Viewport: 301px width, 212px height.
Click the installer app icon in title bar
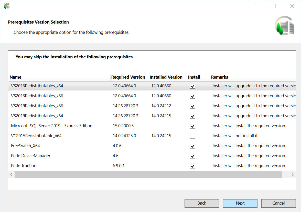pyautogui.click(x=7, y=6)
